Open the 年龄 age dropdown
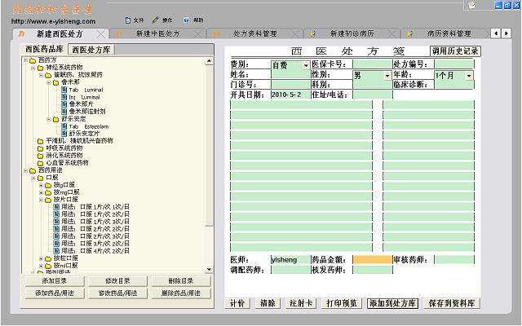The height and width of the screenshot is (326, 522). (x=469, y=75)
